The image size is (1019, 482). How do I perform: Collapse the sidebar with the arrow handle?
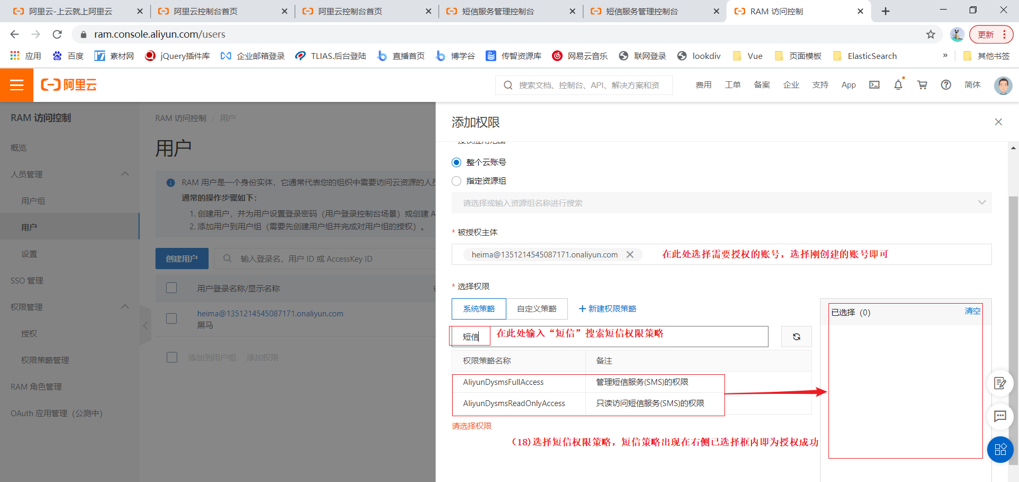tap(145, 325)
